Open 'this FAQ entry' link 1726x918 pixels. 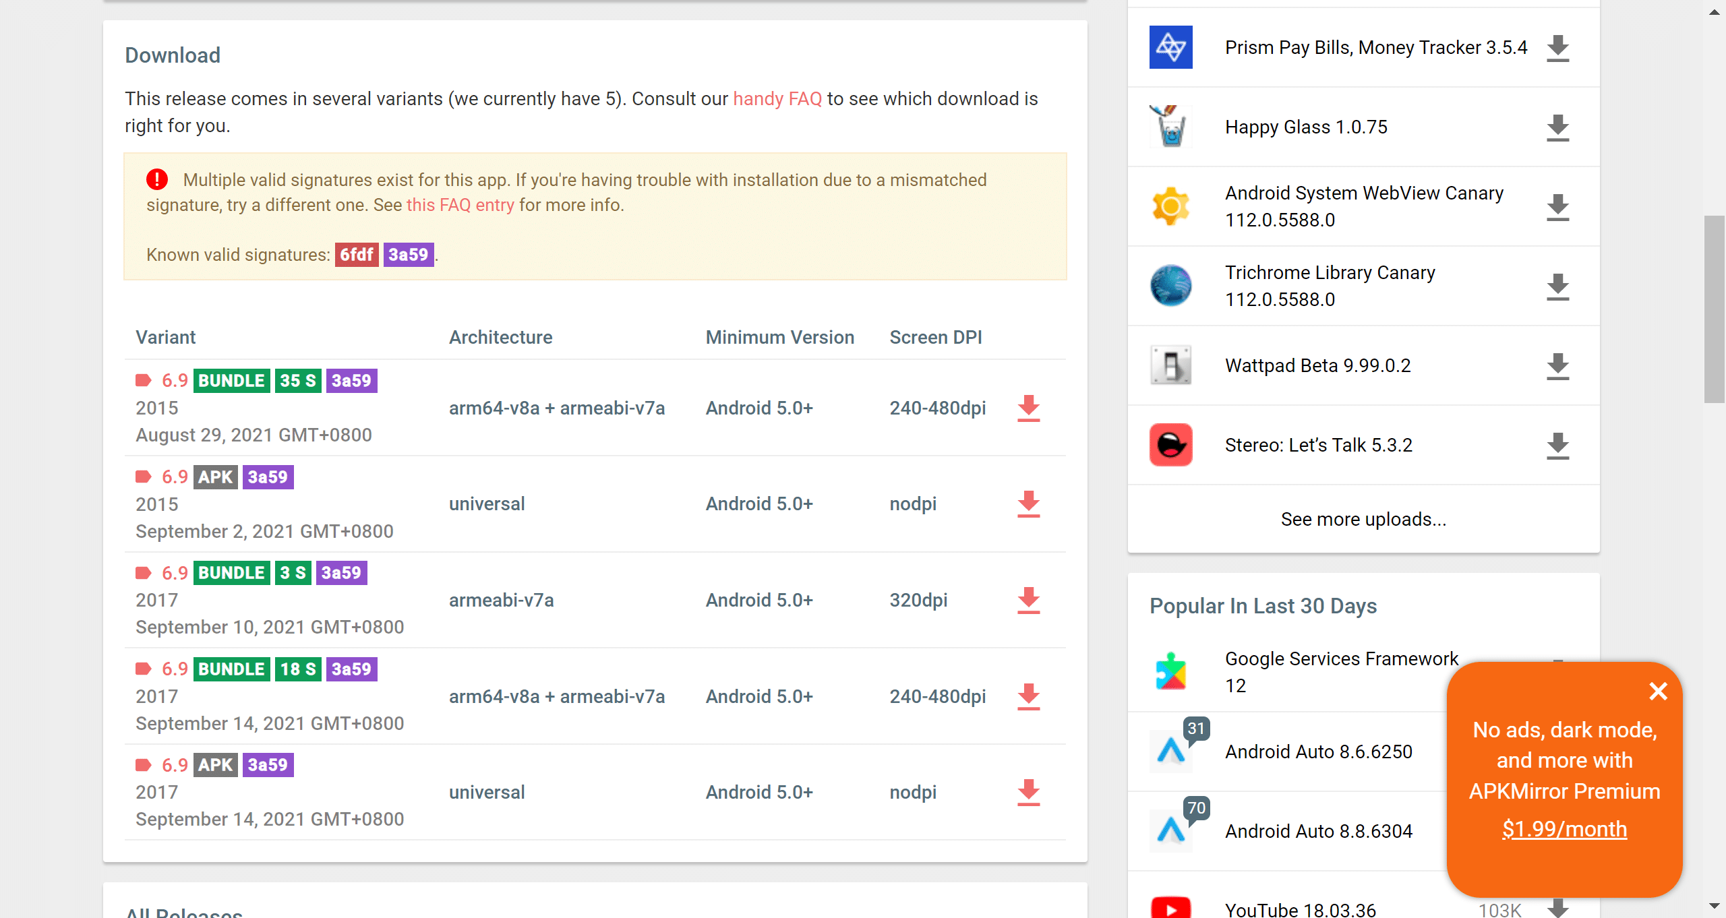[x=460, y=205]
